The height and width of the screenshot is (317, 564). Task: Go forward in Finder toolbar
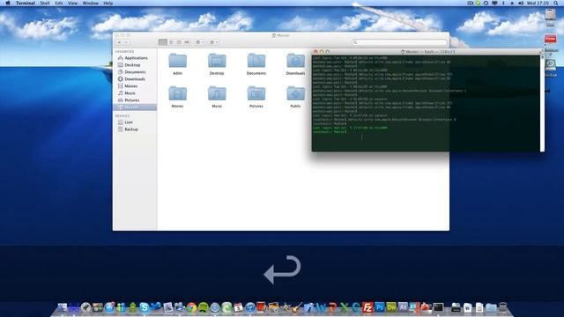click(x=126, y=42)
